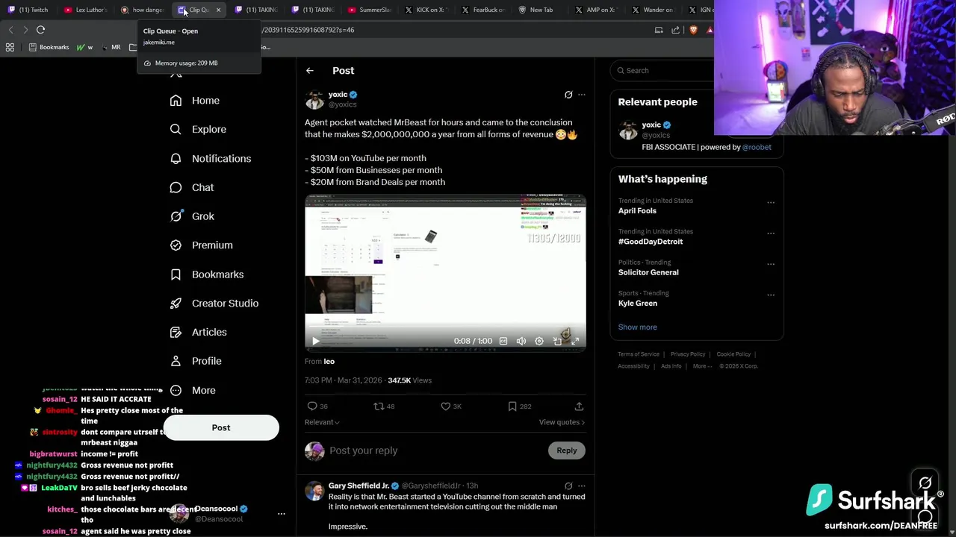Open yoxic profile in Relevant people
The image size is (956, 537).
click(x=651, y=125)
